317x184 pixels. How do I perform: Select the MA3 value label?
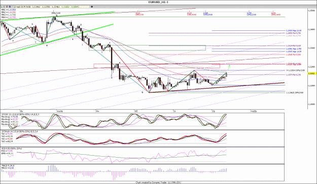[x=9, y=15]
